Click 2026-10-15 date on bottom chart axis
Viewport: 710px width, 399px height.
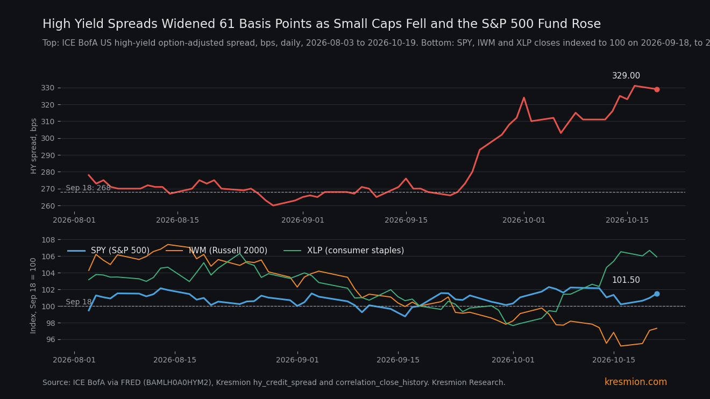click(614, 360)
